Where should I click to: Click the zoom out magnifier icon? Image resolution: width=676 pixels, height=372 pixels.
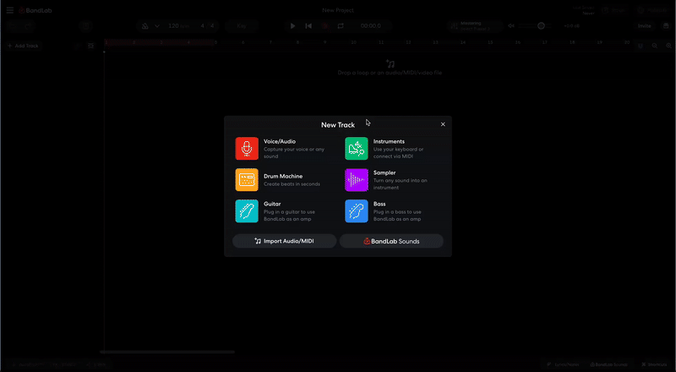point(654,46)
